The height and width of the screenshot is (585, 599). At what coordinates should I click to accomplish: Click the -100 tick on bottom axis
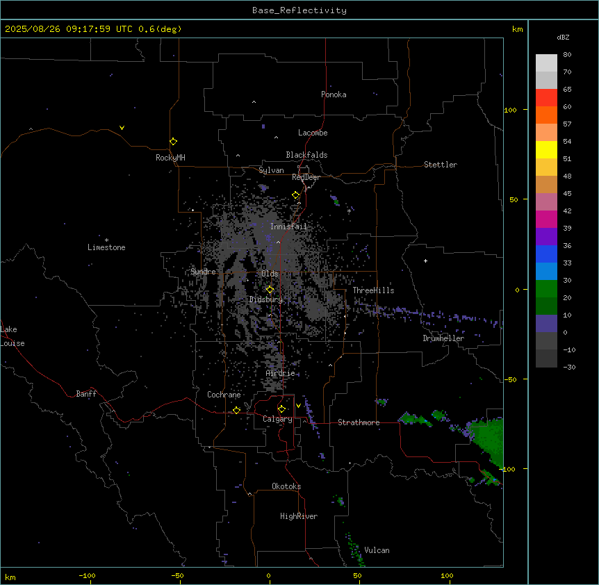(87, 575)
